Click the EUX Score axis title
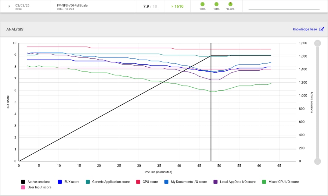Viewport: 328px width, 196px height. 8,102
